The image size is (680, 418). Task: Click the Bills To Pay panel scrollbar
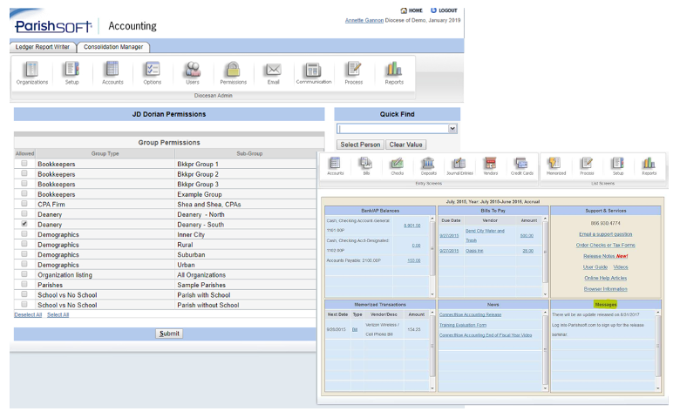point(545,256)
